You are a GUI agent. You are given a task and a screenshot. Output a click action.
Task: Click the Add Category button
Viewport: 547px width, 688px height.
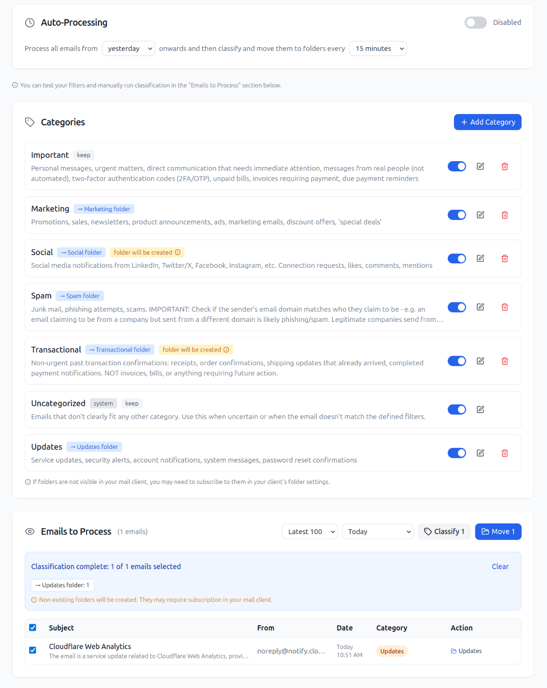(487, 122)
